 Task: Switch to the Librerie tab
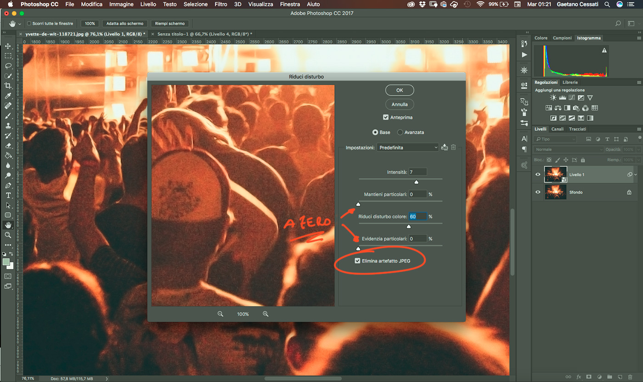[570, 82]
